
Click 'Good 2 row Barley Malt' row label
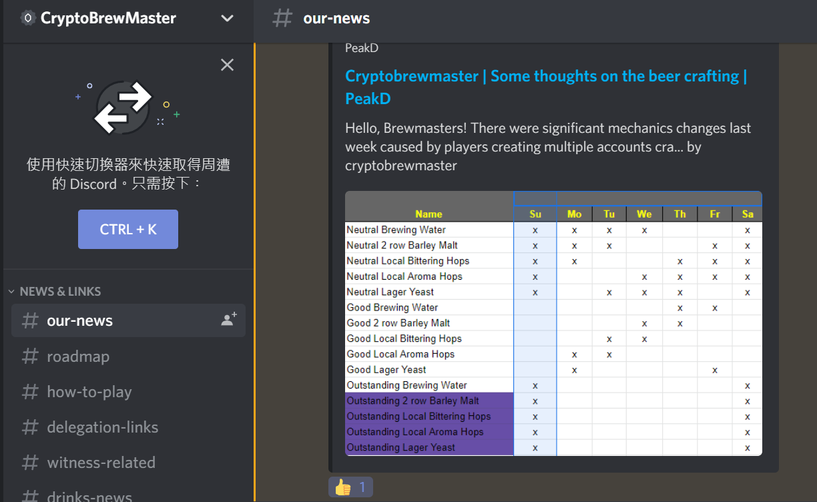(398, 323)
